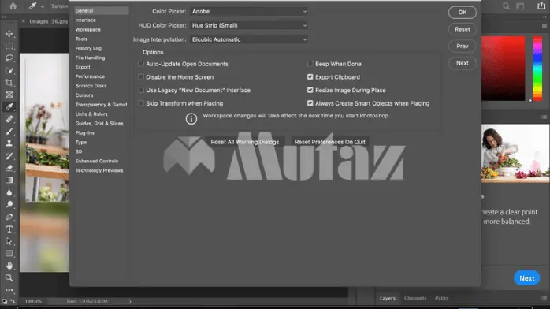Open the workspace switcher icon

pyautogui.click(x=520, y=6)
